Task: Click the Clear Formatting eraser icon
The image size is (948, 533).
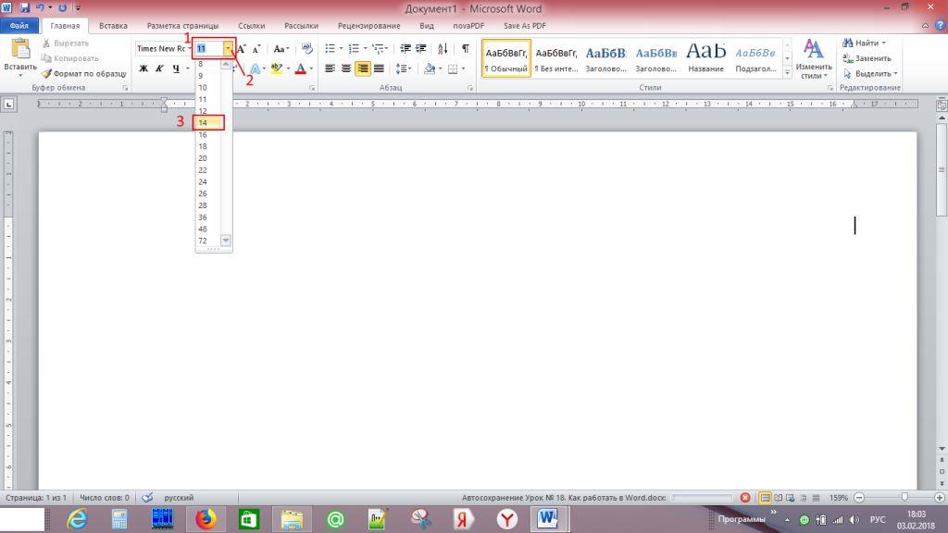Action: pyautogui.click(x=307, y=49)
